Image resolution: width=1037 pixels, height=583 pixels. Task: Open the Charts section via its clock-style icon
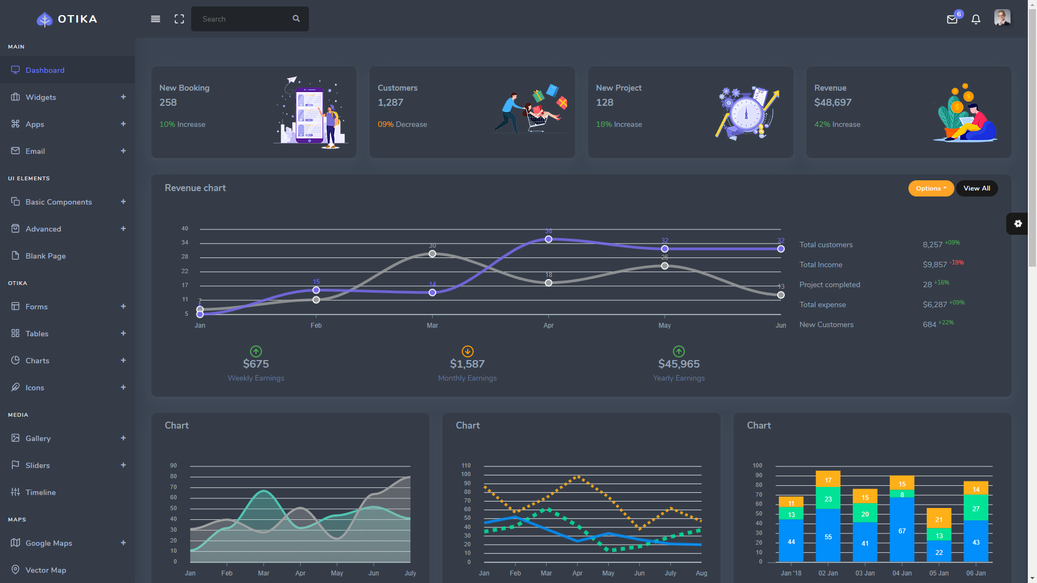pos(16,360)
